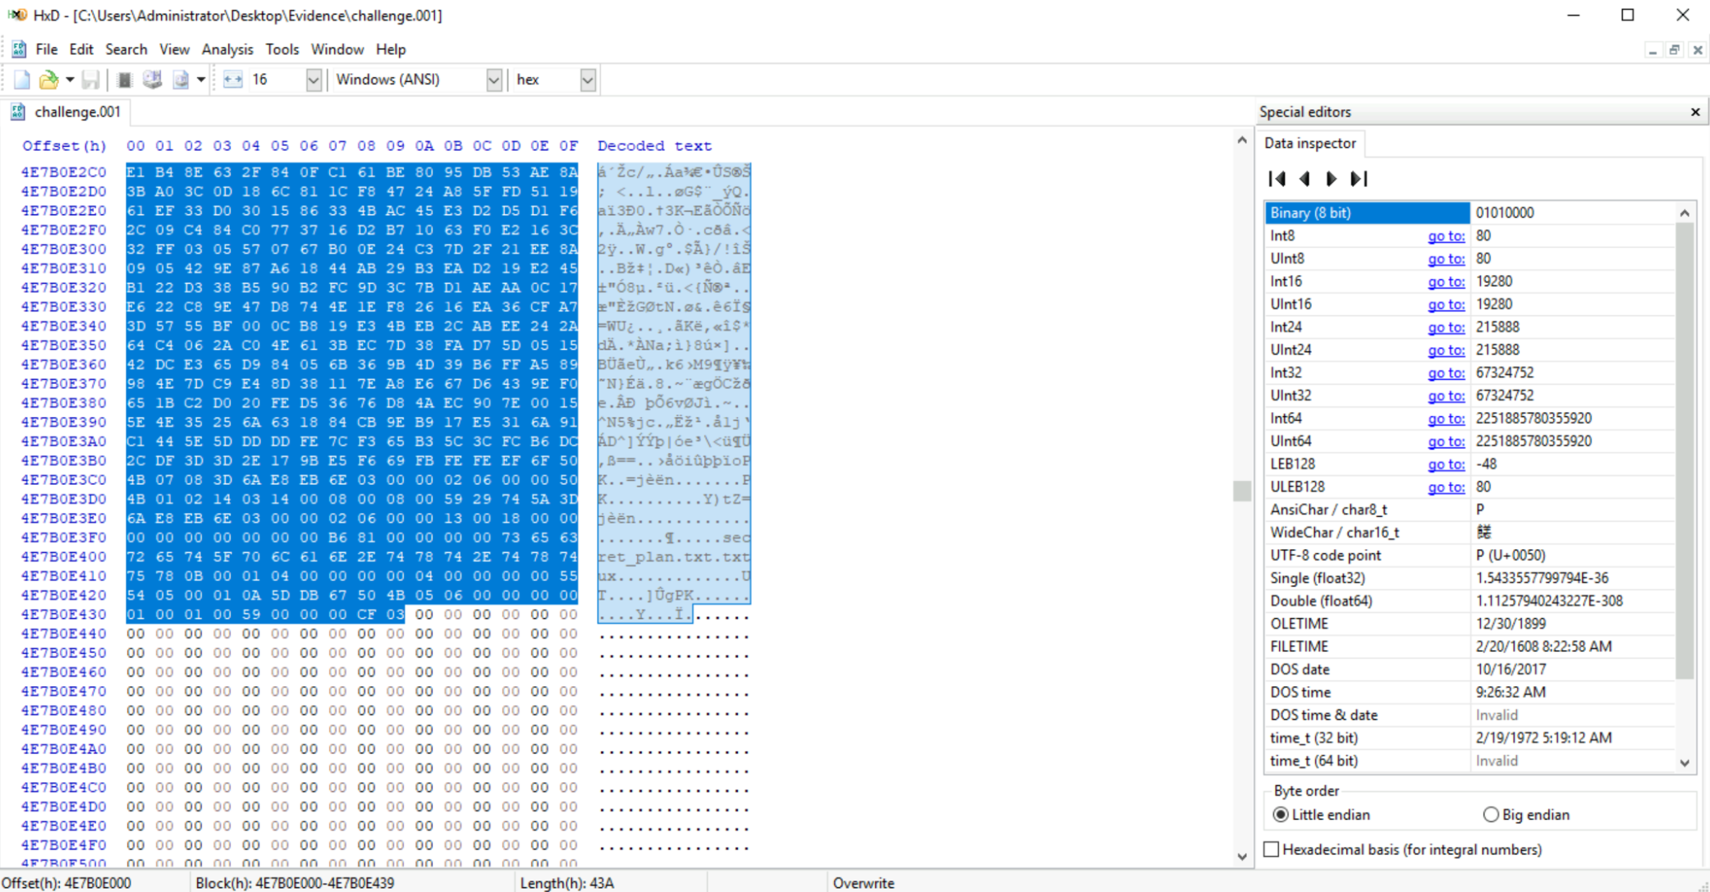The image size is (1710, 892).
Task: Jump to first byte in Data inspector
Action: pyautogui.click(x=1277, y=179)
